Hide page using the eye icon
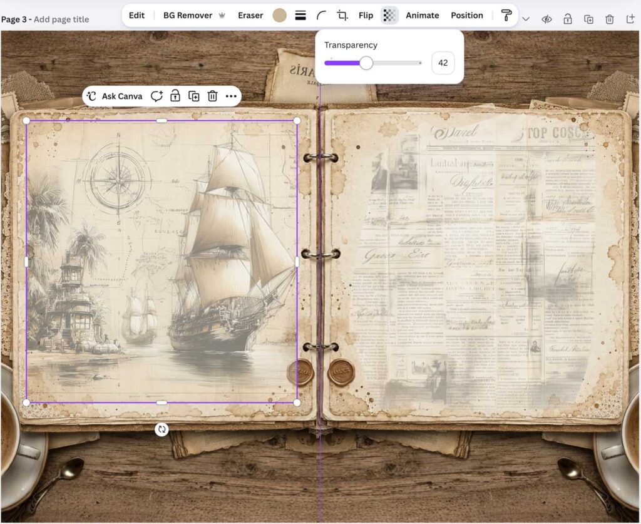Screen dimensions: 641x524 [546, 19]
